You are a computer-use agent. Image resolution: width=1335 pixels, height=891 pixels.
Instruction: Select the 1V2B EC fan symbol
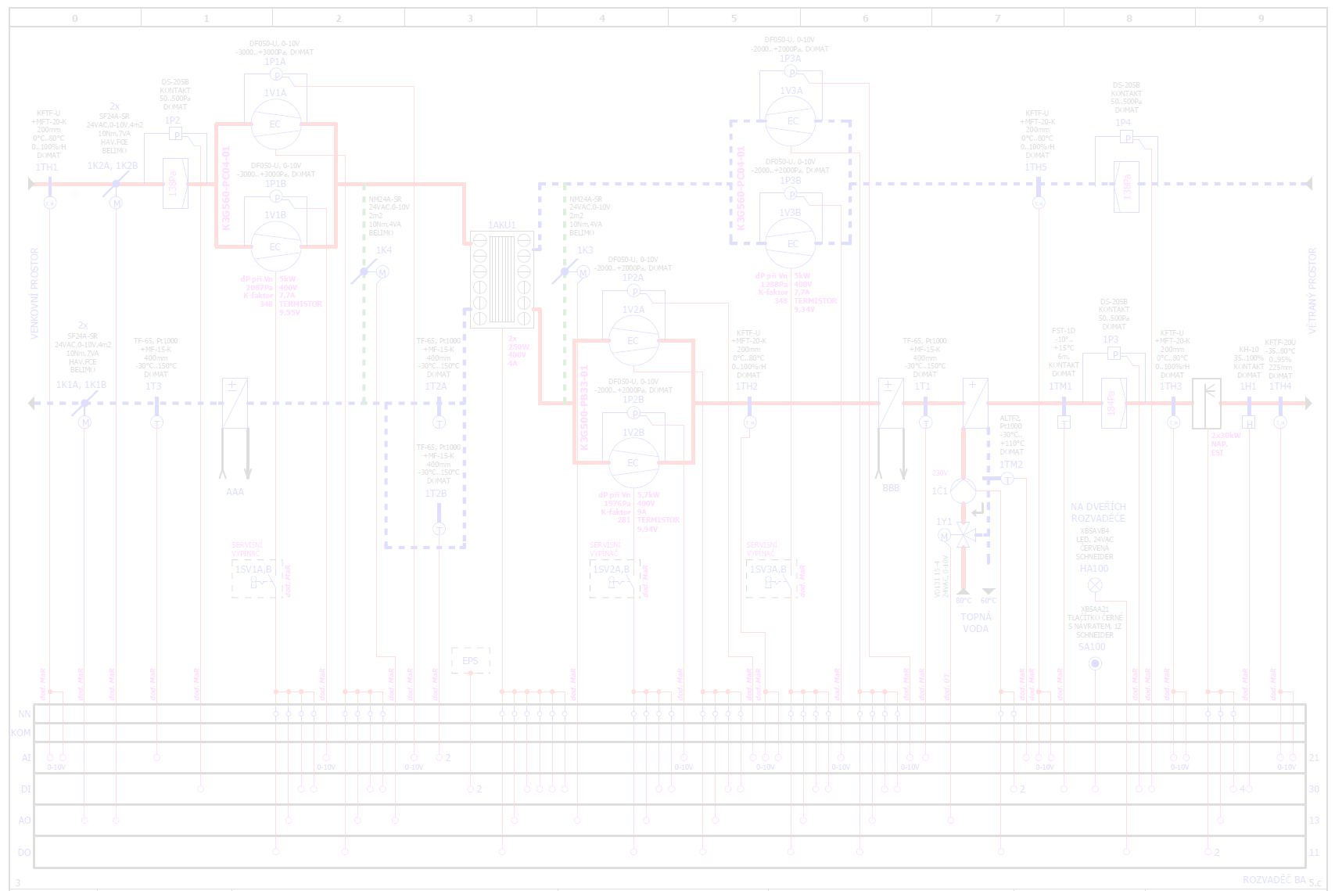point(633,462)
